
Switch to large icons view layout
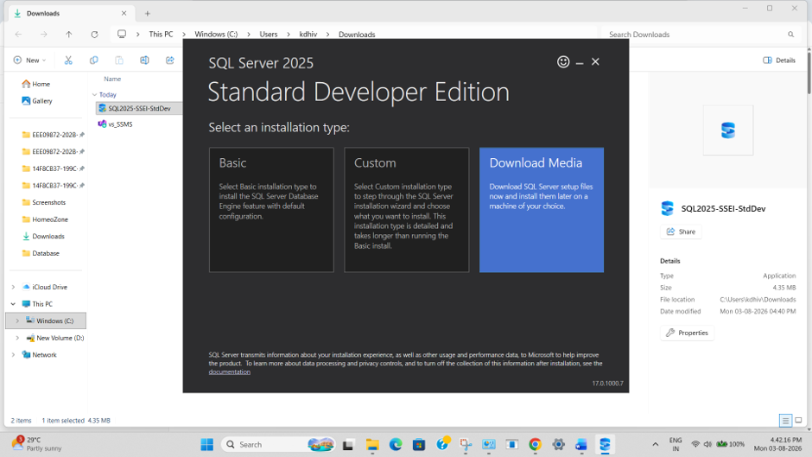point(798,420)
